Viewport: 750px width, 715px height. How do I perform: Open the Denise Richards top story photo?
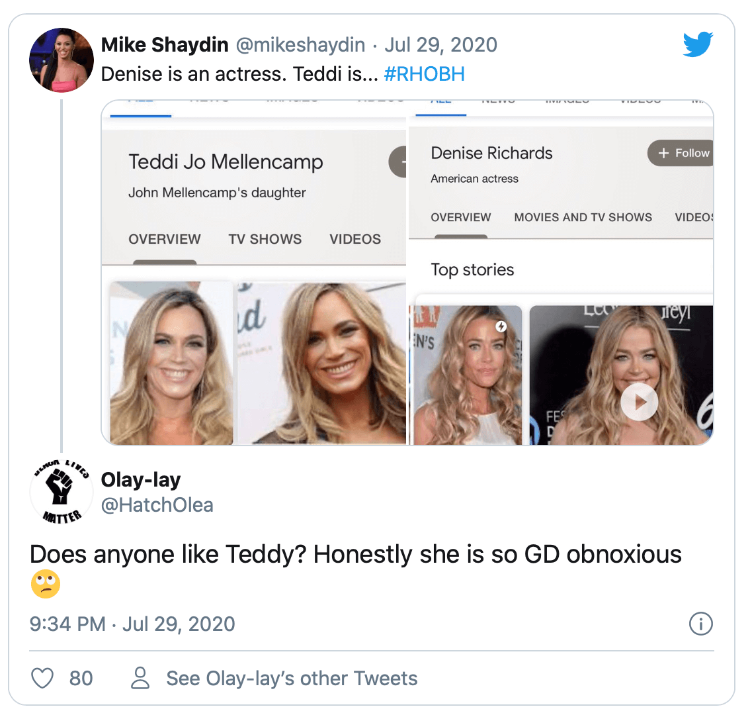(468, 375)
